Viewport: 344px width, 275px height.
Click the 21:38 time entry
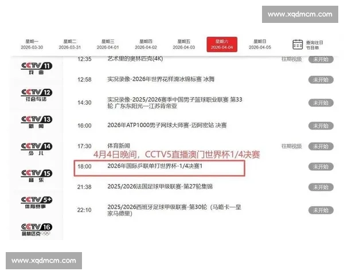(x=84, y=187)
